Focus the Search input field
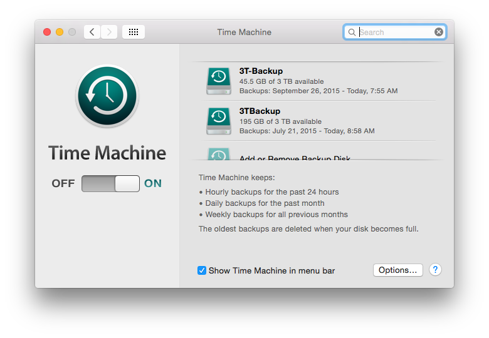The height and width of the screenshot is (338, 489). click(x=395, y=32)
